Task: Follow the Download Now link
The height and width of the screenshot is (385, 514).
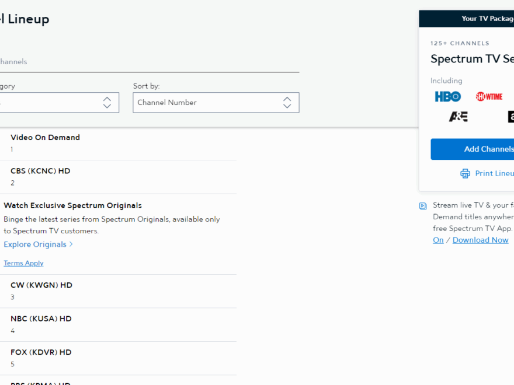Action: click(480, 240)
